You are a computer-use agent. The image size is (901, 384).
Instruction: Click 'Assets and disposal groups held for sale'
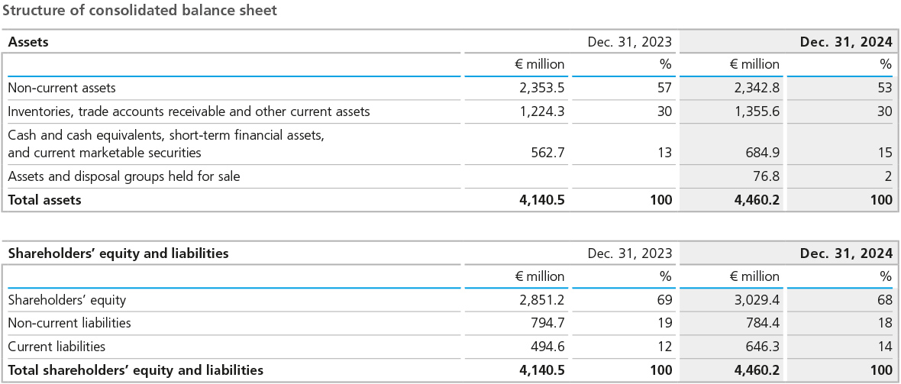pyautogui.click(x=124, y=176)
